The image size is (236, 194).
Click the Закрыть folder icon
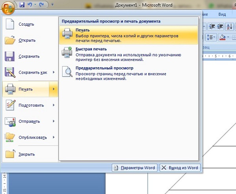pos(10,154)
